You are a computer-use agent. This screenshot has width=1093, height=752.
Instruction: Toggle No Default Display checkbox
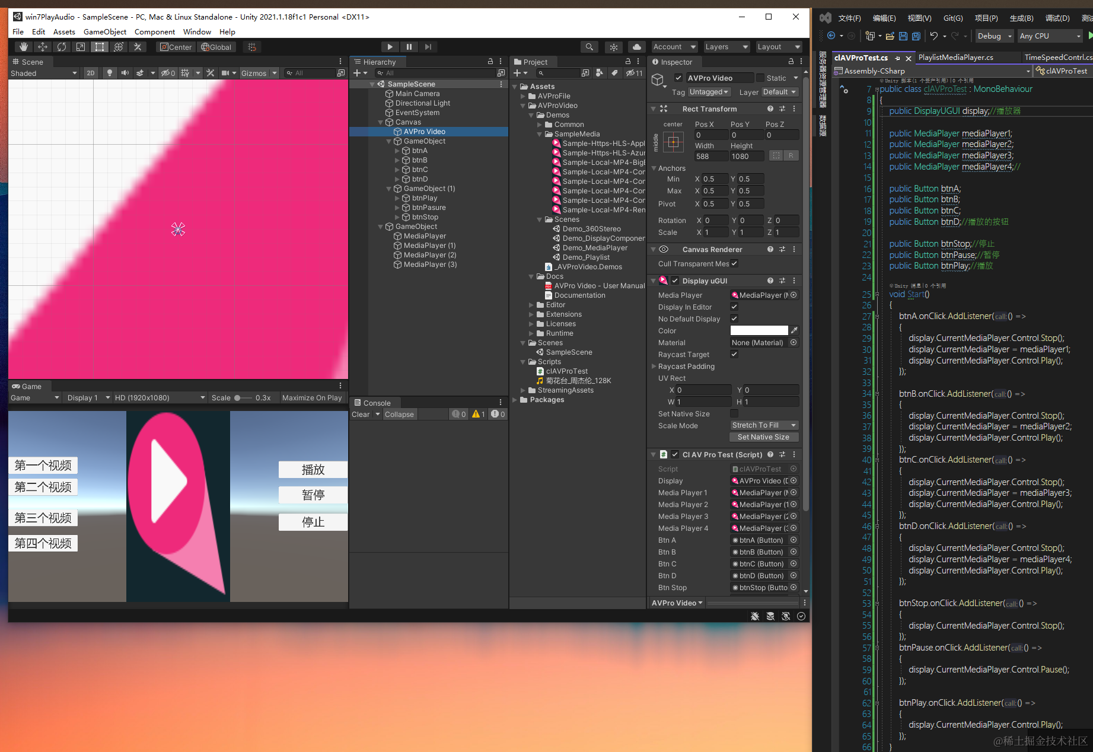[x=734, y=318]
